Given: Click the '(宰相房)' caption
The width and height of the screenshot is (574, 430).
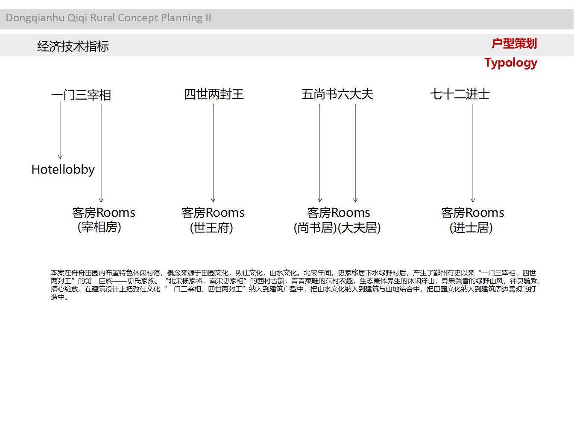Looking at the screenshot, I should point(100,227).
